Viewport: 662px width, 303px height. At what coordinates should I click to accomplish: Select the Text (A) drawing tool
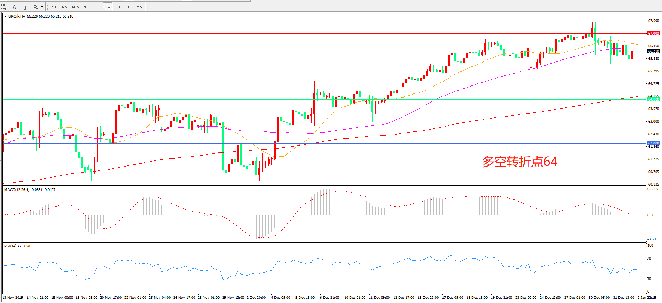(15, 7)
